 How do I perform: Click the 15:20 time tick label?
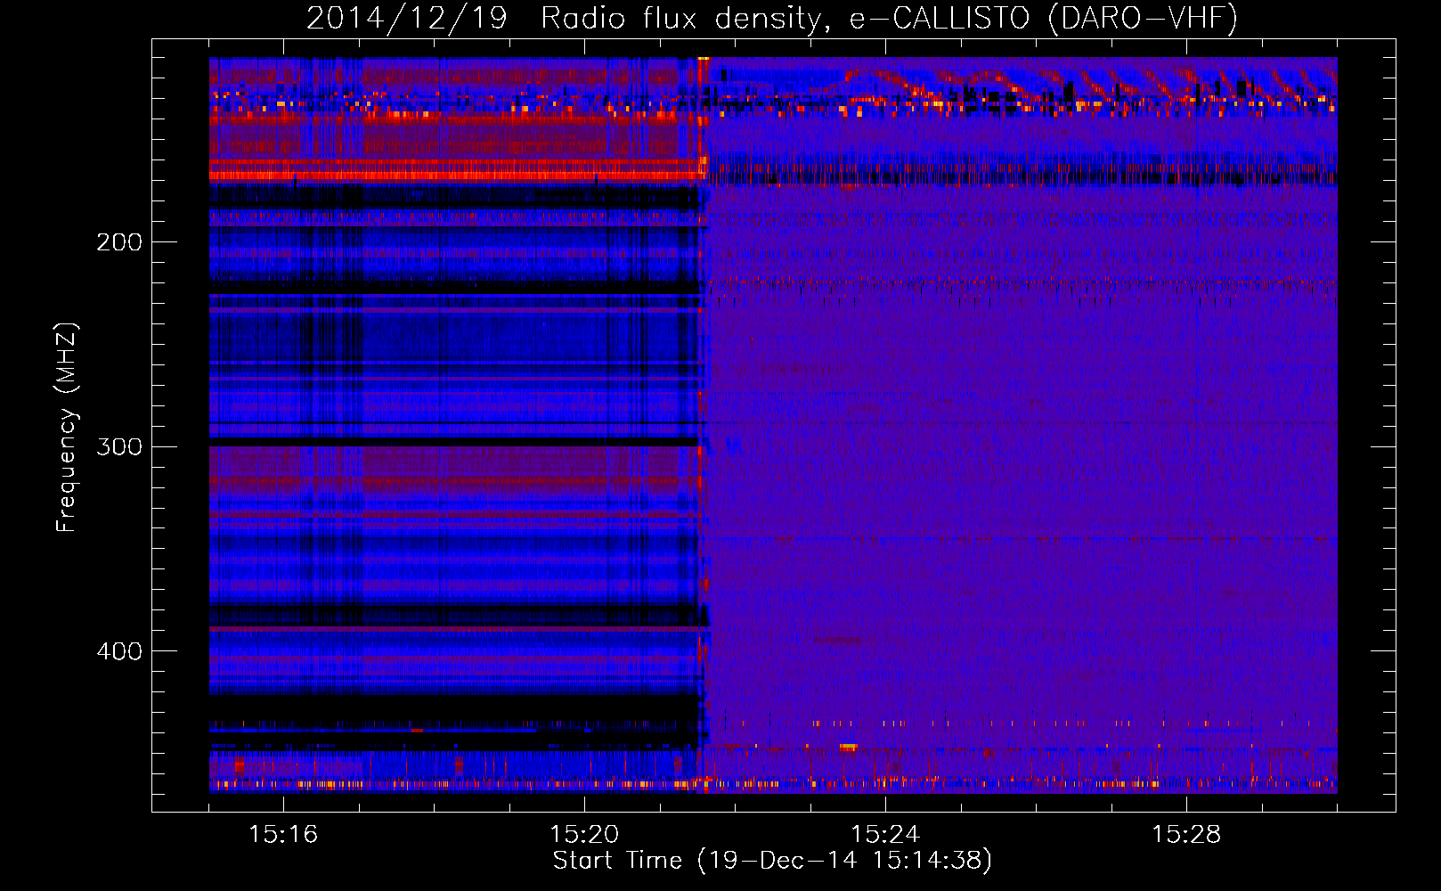tap(584, 834)
